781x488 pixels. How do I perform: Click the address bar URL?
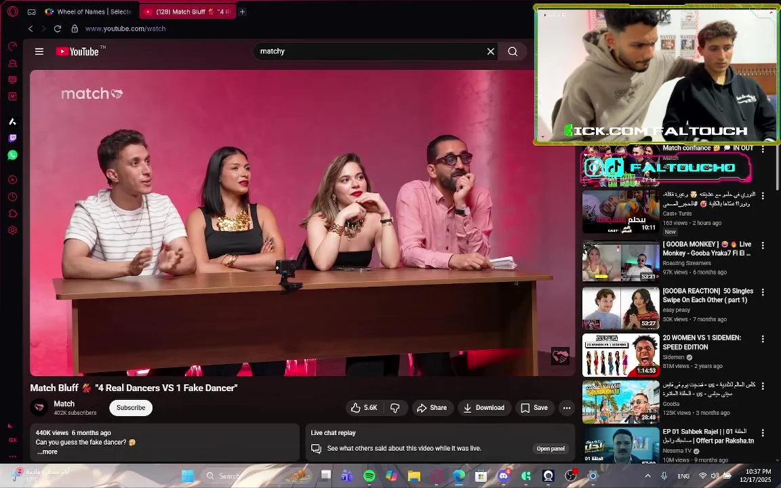click(x=125, y=29)
